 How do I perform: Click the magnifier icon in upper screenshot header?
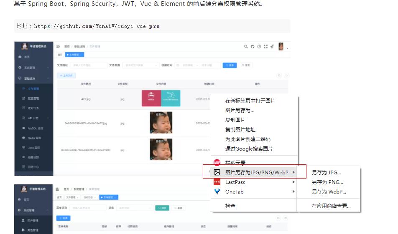(246, 47)
